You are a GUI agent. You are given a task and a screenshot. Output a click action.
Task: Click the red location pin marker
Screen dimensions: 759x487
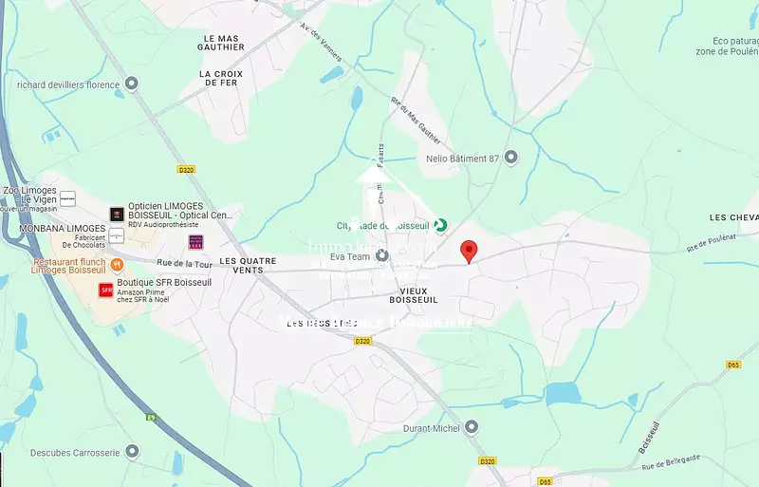coord(469,252)
